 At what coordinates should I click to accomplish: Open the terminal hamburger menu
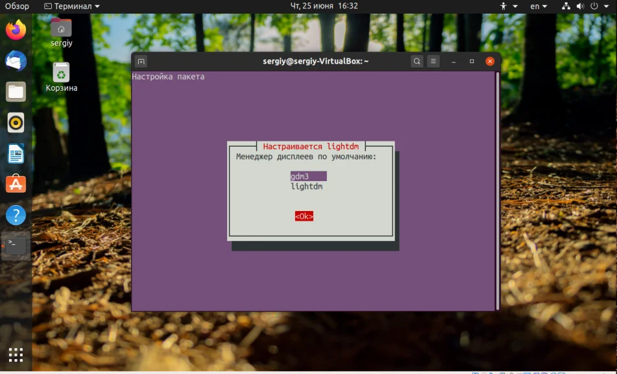[x=433, y=62]
